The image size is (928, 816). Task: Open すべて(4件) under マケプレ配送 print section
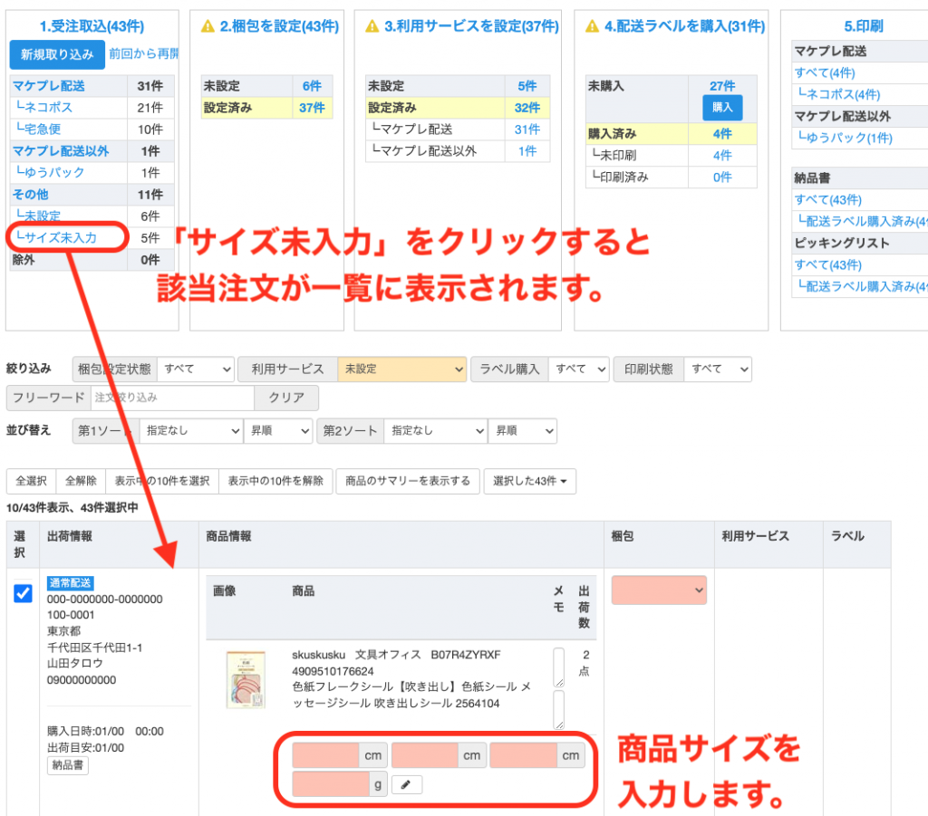pyautogui.click(x=825, y=72)
